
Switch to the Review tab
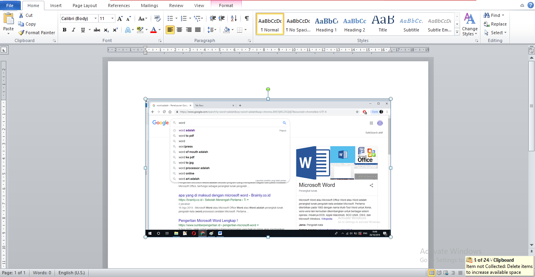(x=176, y=6)
